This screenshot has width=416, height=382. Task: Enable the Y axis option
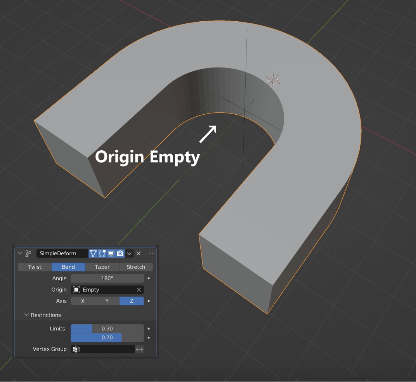tap(107, 301)
